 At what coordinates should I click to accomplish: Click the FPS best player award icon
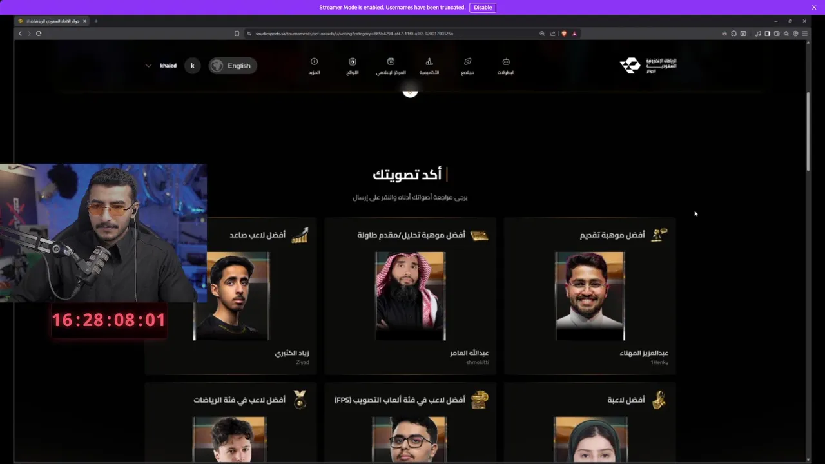coord(479,400)
